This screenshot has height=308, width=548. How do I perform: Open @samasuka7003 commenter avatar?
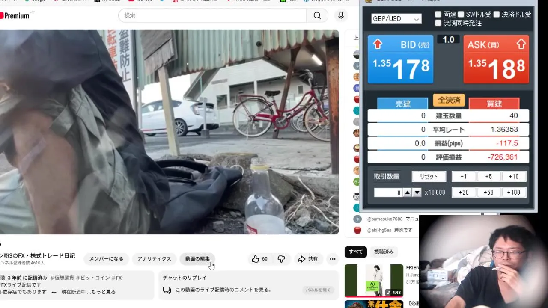coord(357,219)
